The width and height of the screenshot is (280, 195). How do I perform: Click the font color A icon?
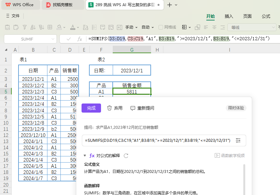point(73,27)
